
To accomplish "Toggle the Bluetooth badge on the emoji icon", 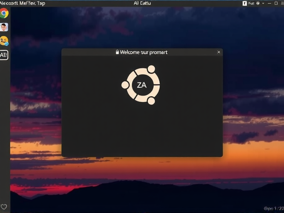I will (7, 44).
